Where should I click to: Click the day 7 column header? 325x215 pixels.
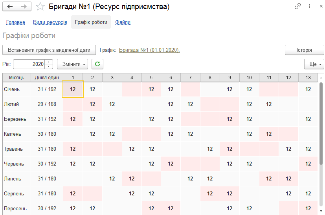(x=190, y=77)
